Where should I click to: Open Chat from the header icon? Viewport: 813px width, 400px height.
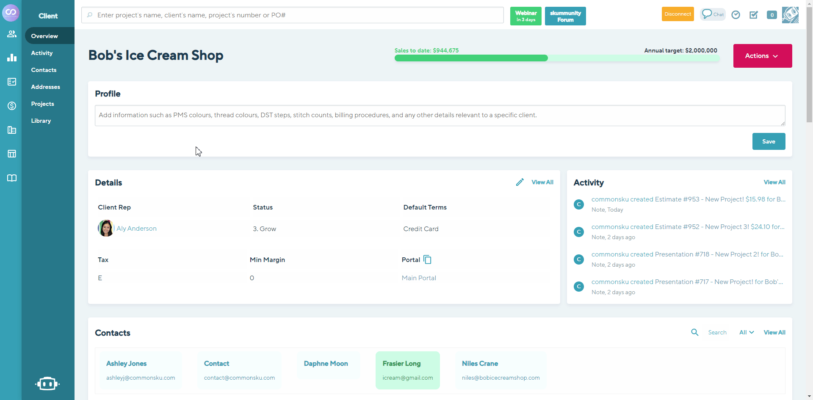tap(712, 14)
